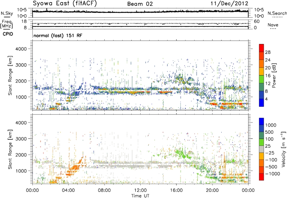Click the 'Slant Range [km]' label of velocity panel

(10, 149)
